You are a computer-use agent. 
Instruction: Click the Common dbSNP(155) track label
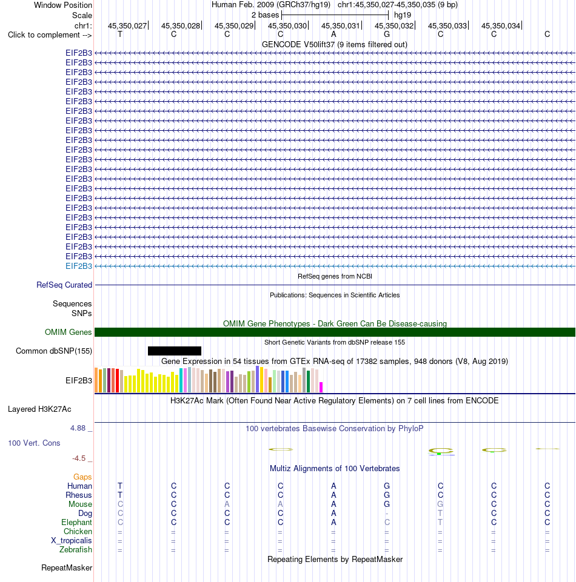coord(54,351)
